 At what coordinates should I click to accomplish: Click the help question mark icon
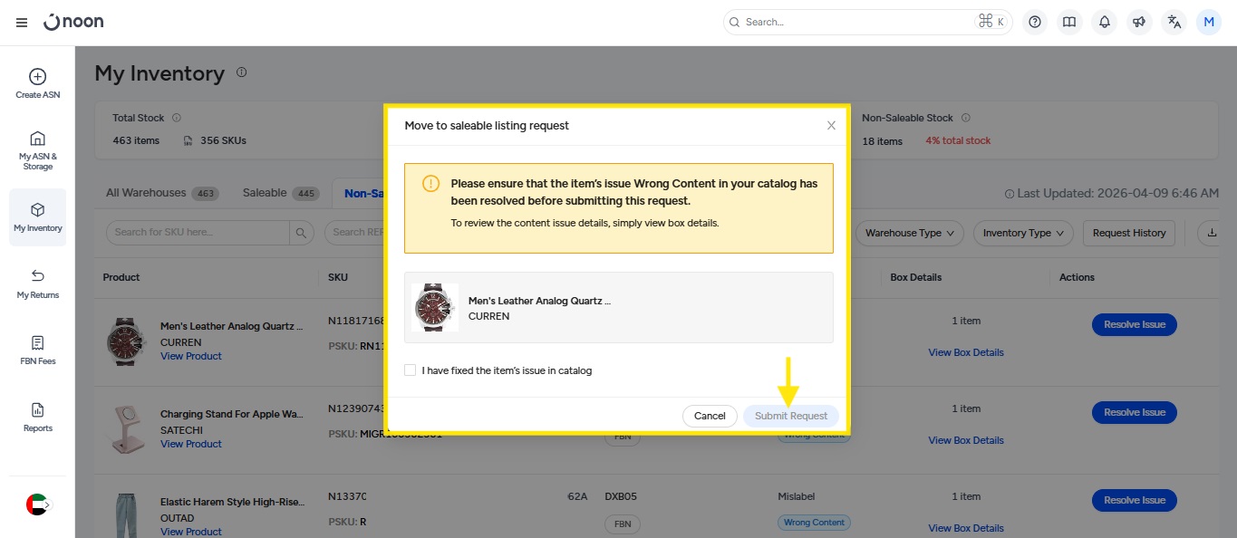(1035, 23)
